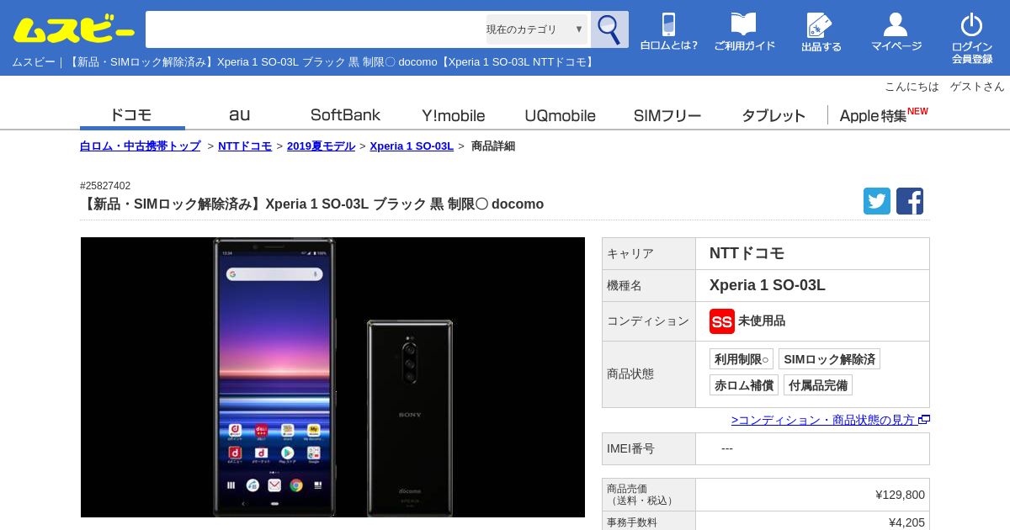This screenshot has width=1010, height=530.
Task: Open the 2019夏モデル breadcrumb link
Action: point(321,146)
